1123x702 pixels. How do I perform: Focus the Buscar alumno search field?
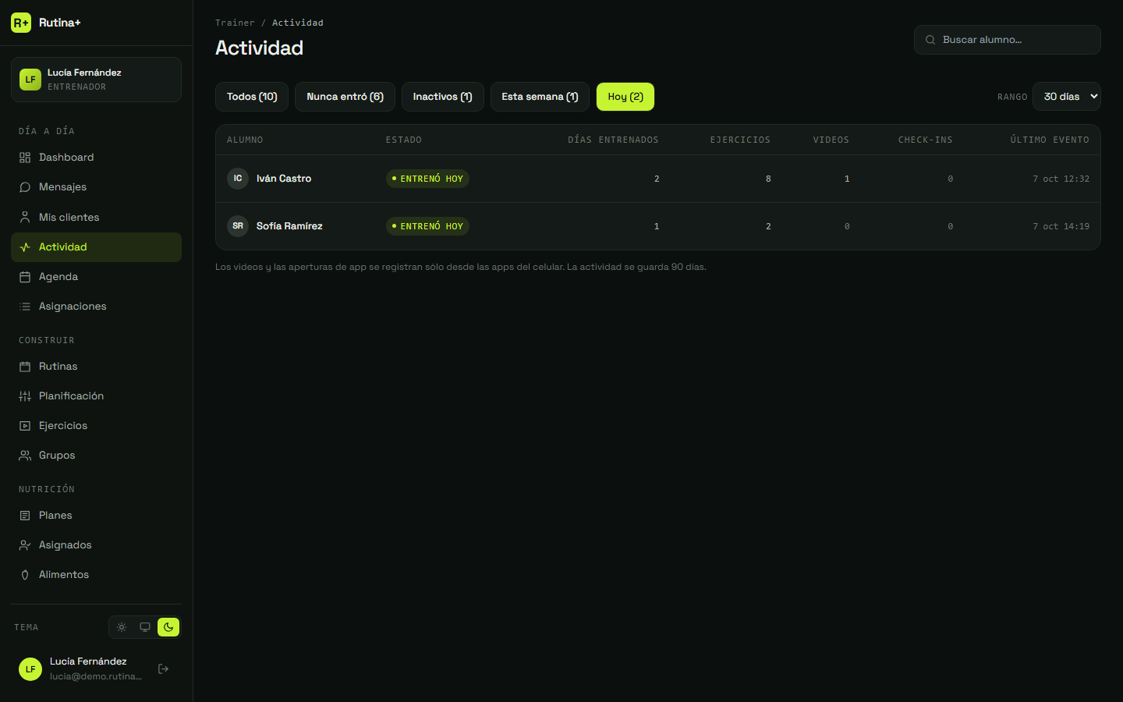[1007, 40]
